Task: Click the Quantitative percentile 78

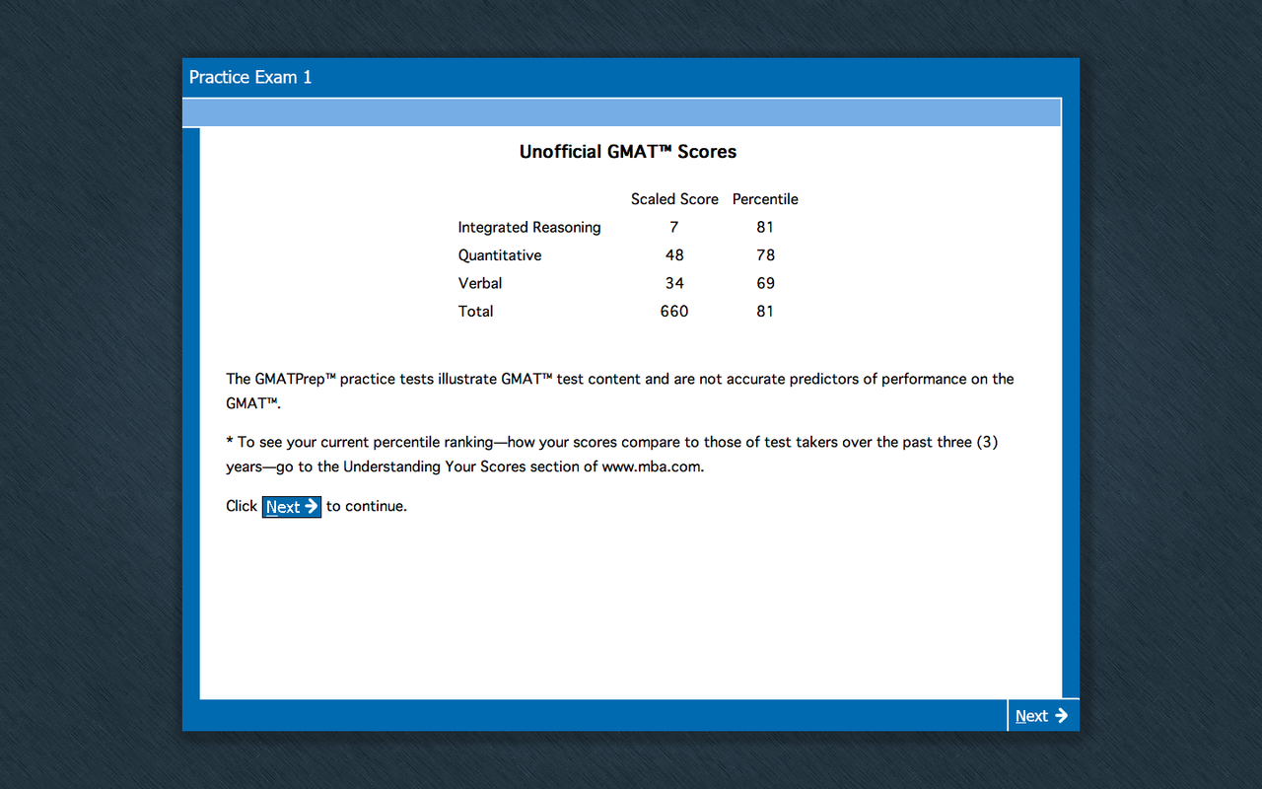Action: coord(765,255)
